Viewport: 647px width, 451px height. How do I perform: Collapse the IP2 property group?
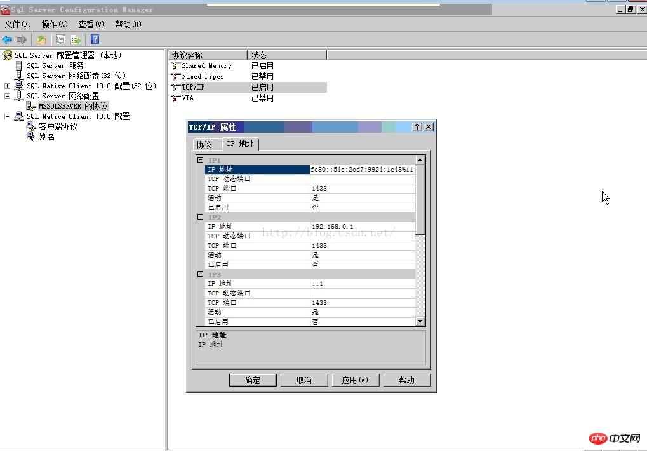click(200, 217)
